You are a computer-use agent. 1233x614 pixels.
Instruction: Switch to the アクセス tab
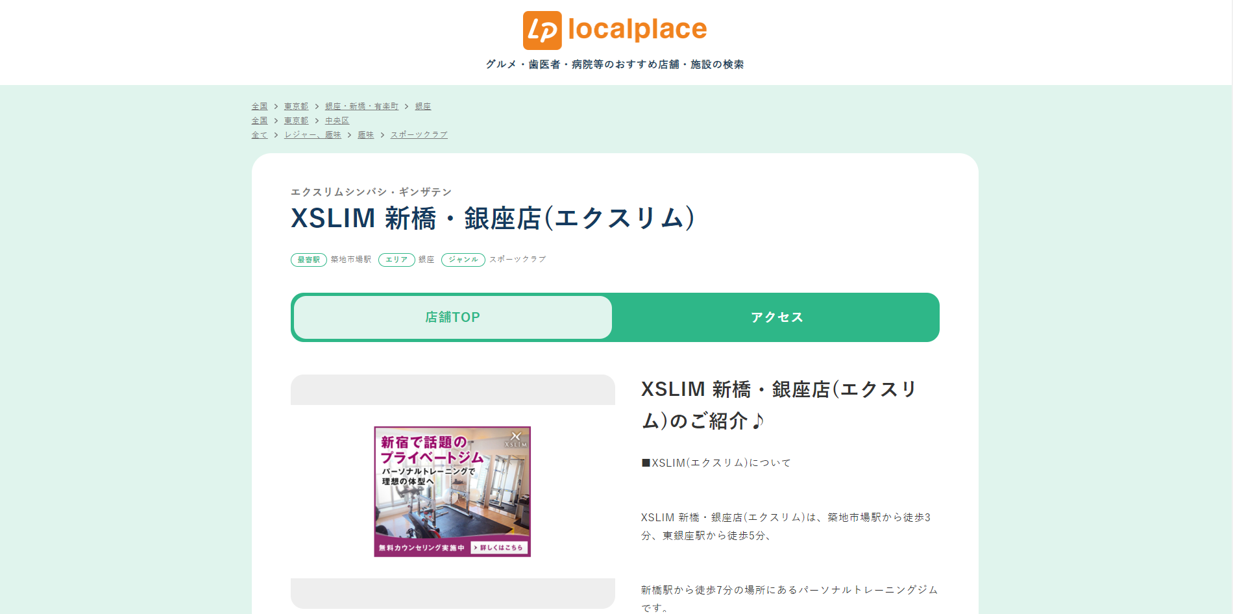click(777, 317)
